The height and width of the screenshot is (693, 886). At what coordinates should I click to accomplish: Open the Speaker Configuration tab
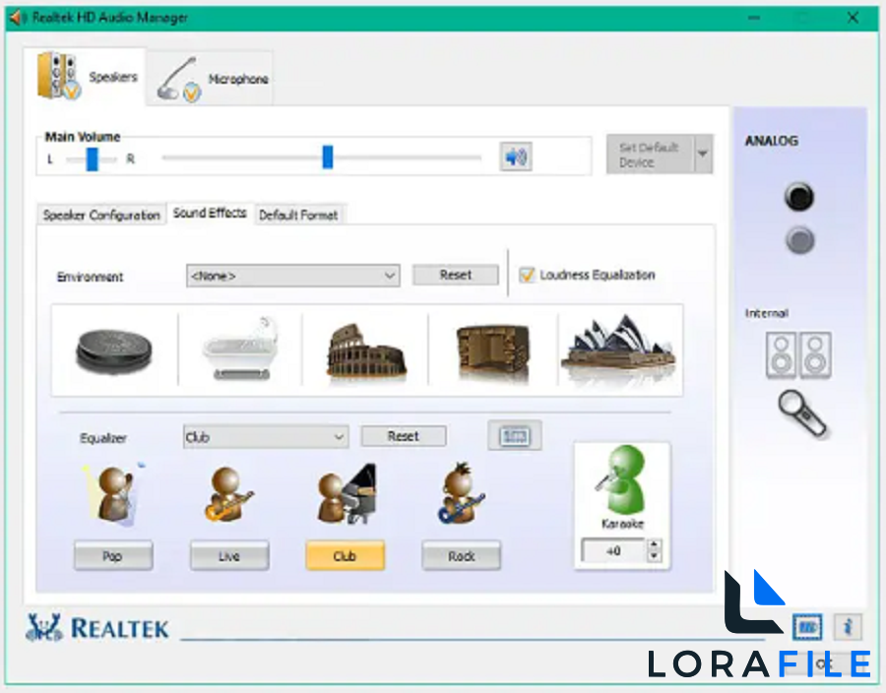pyautogui.click(x=100, y=215)
